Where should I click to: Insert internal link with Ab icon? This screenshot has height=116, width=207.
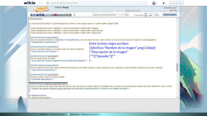tap(38, 15)
